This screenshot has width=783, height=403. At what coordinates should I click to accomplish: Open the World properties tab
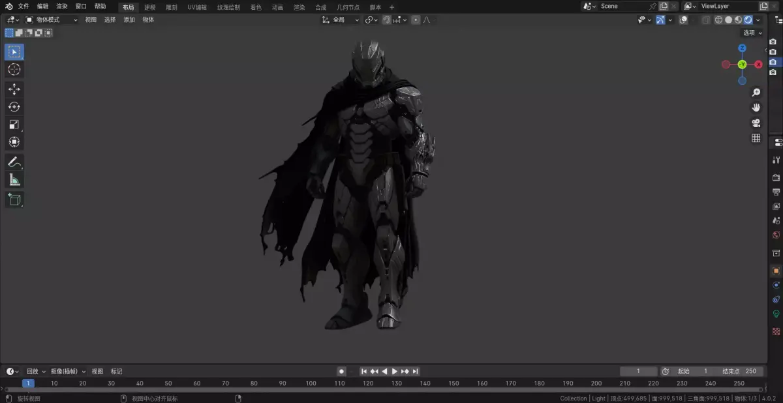[x=776, y=235]
